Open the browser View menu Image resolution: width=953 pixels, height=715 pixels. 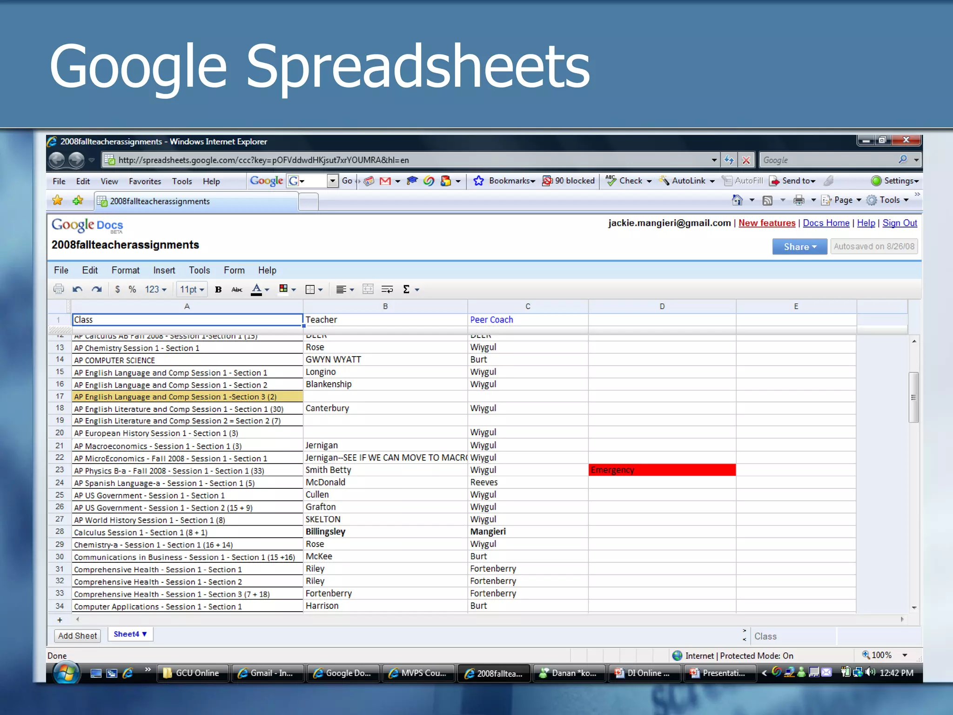[109, 182]
